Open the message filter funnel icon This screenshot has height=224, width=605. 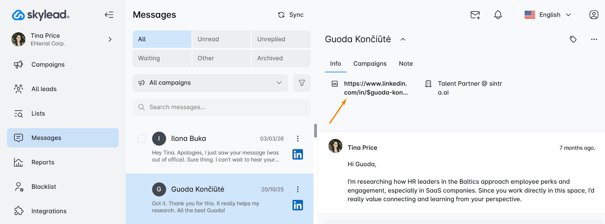pyautogui.click(x=302, y=83)
